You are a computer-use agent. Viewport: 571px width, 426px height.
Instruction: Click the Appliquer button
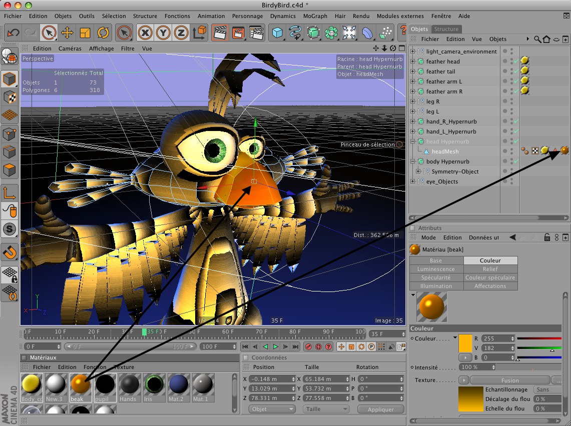point(380,409)
